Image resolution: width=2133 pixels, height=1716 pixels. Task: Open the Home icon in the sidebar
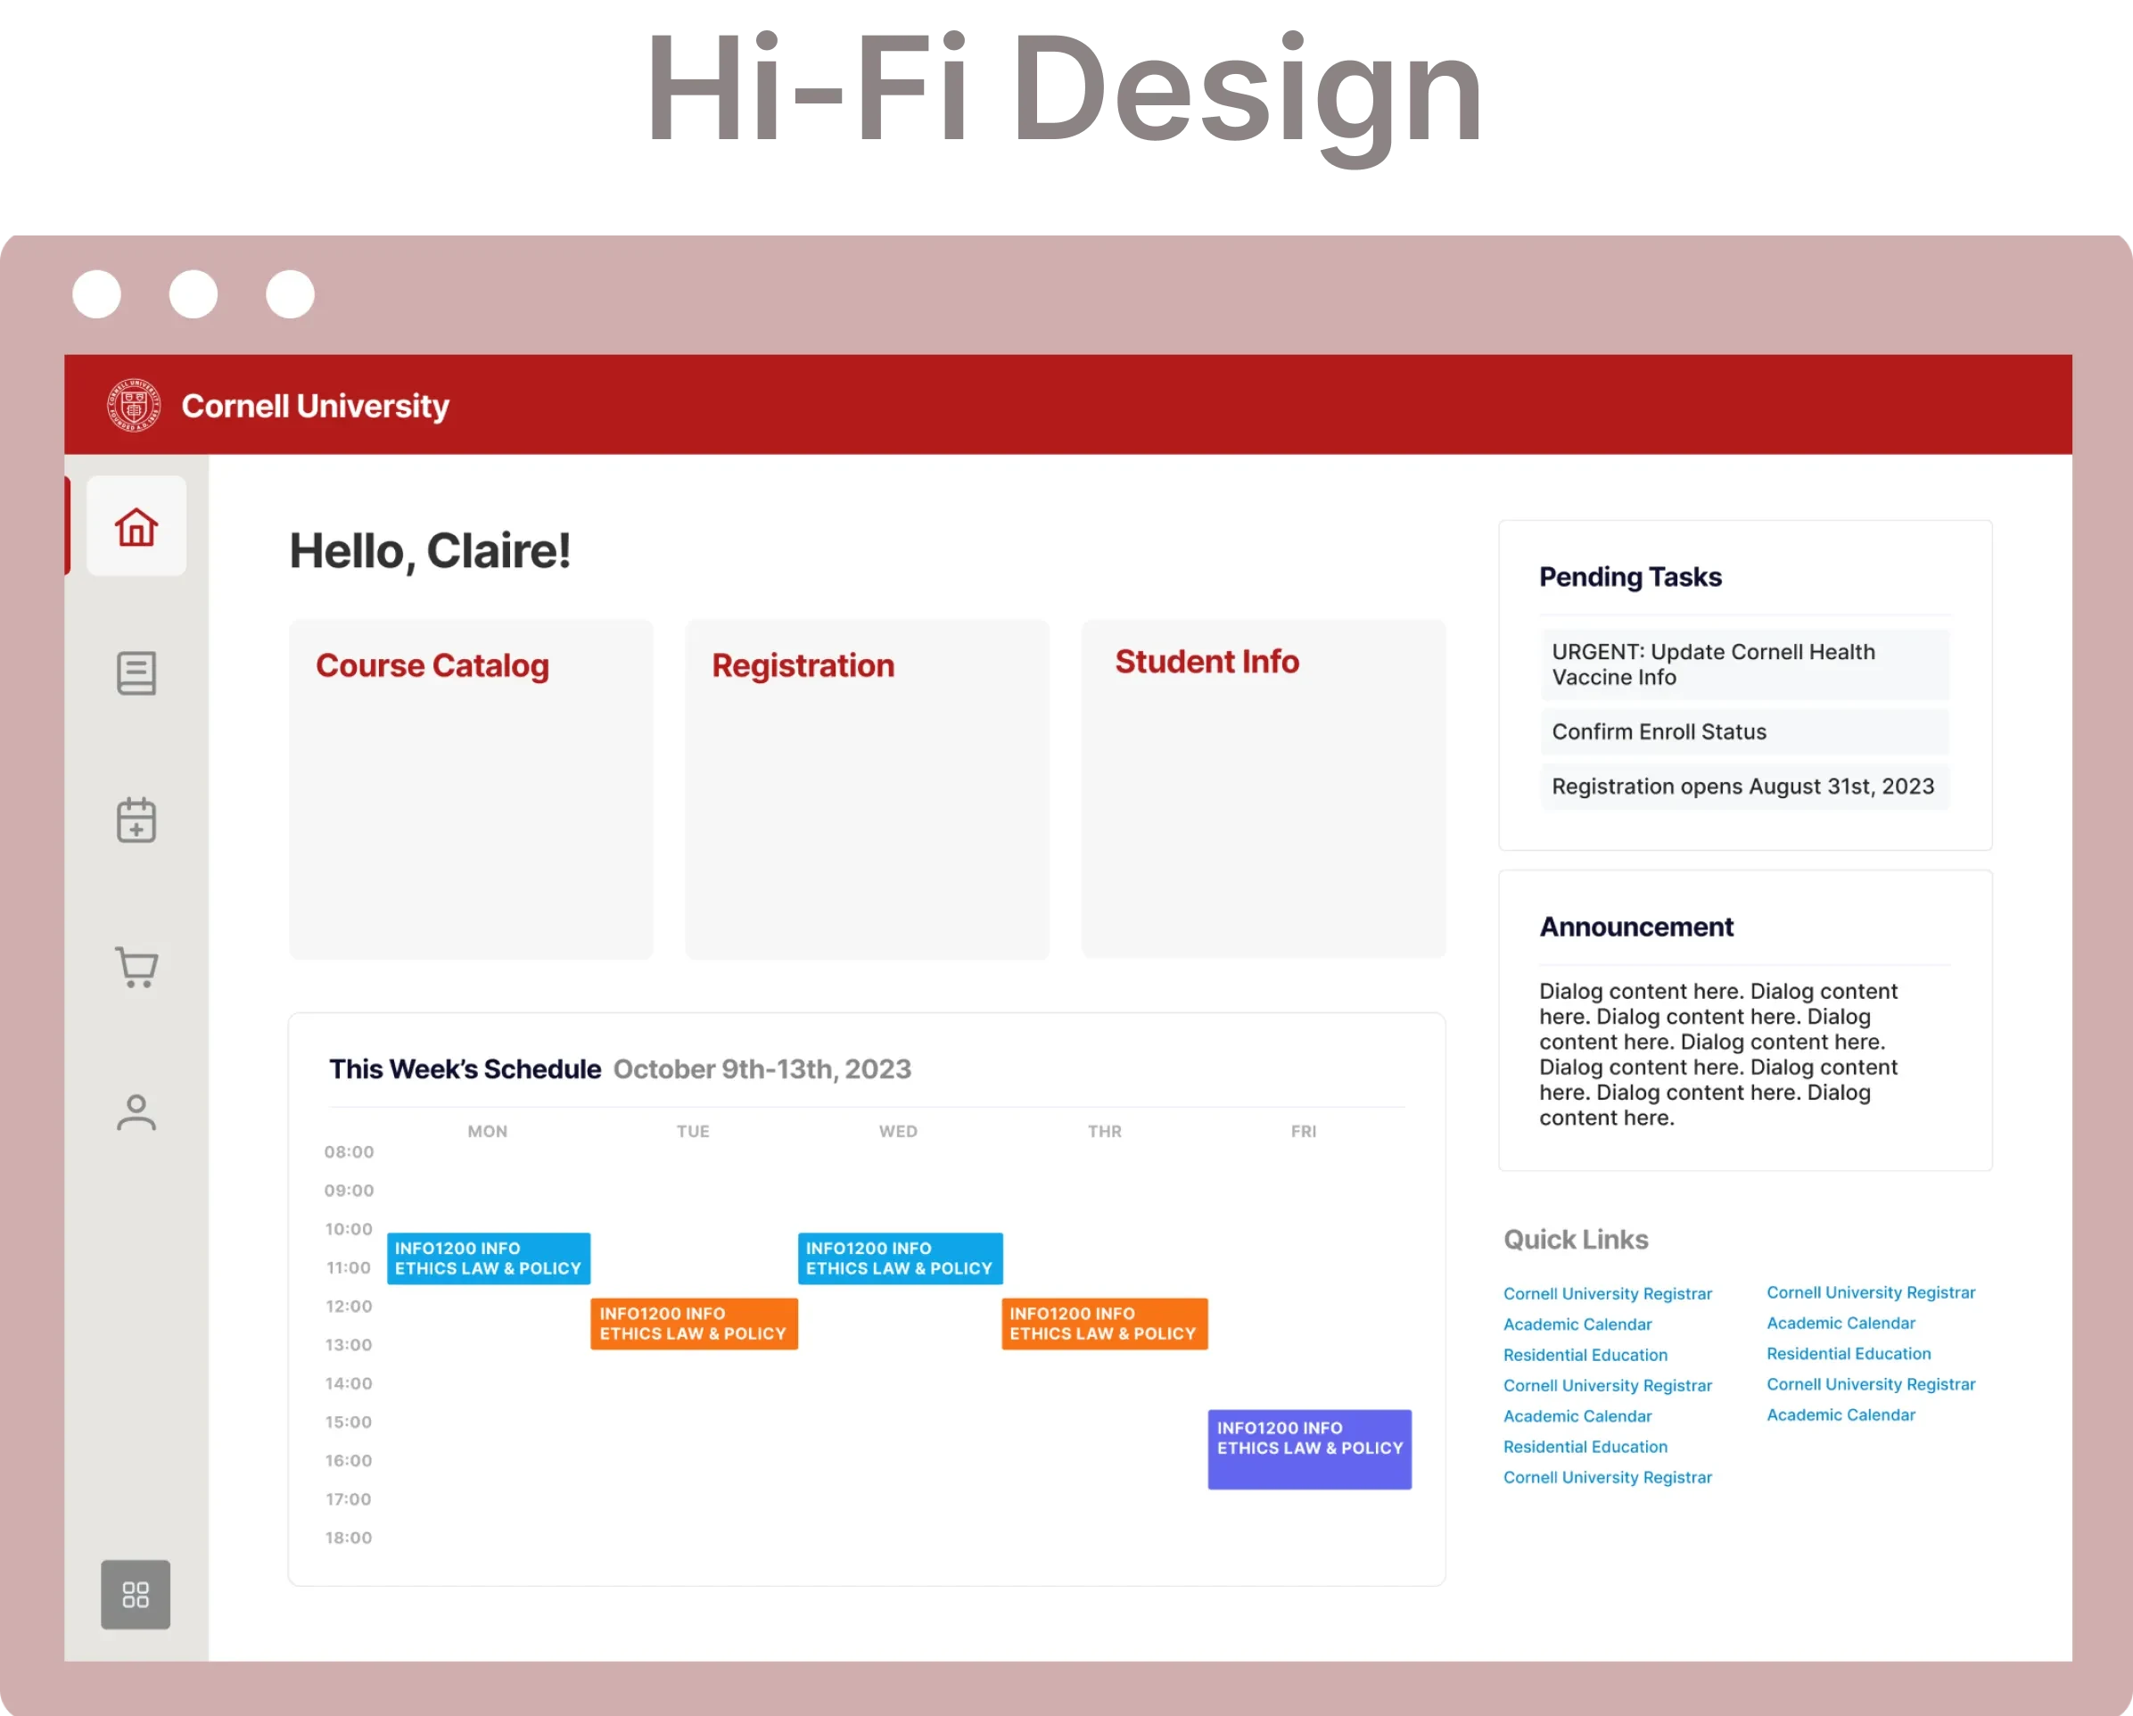tap(136, 526)
